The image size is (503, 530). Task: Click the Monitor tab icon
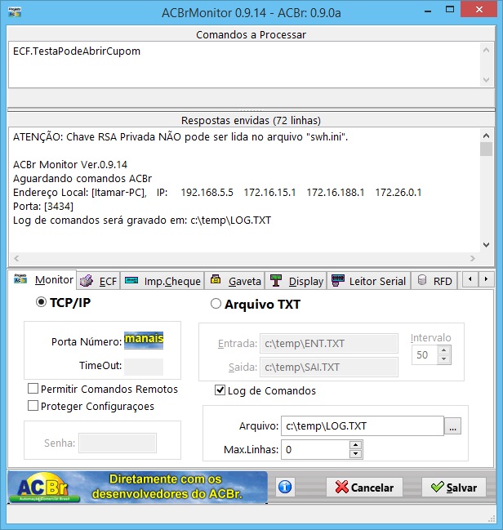coord(20,278)
